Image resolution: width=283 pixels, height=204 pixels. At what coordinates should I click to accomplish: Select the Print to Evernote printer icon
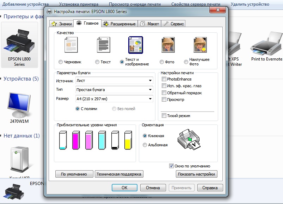[266, 43]
